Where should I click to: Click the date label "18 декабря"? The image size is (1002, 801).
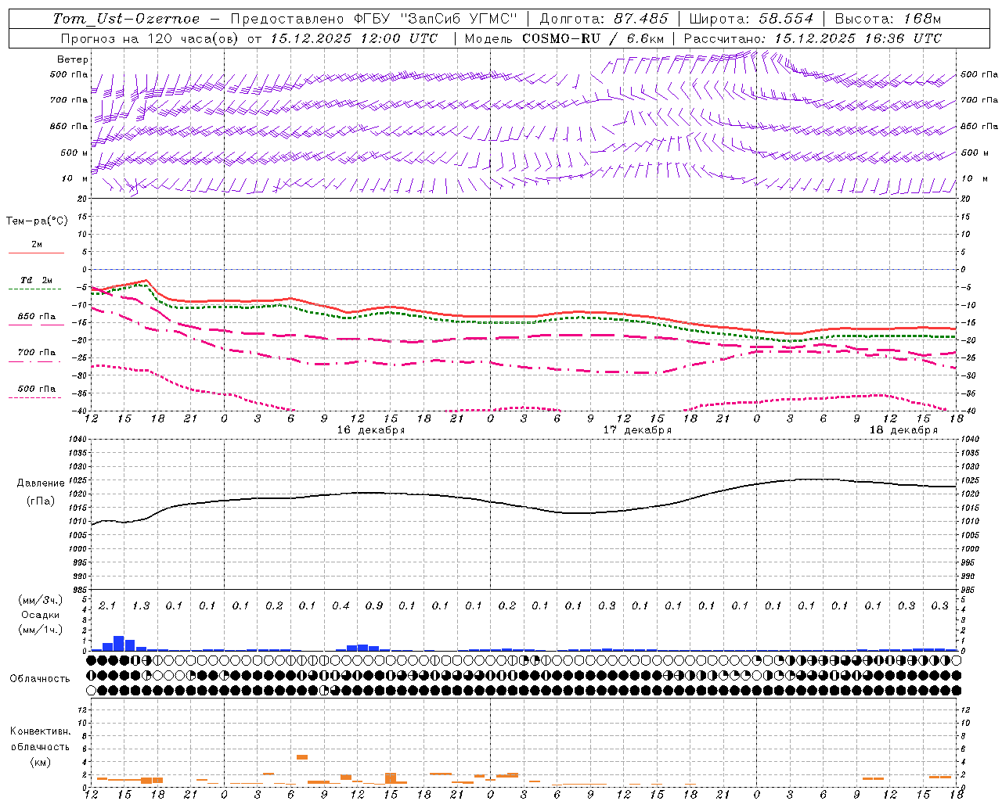coord(903,430)
